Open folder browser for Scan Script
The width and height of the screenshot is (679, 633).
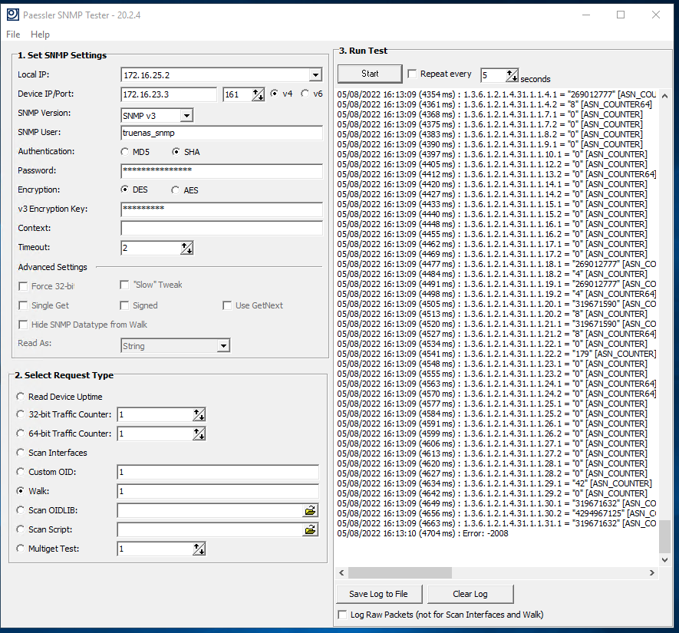[310, 529]
